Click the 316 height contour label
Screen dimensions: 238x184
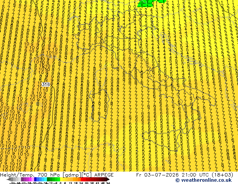(x=46, y=84)
